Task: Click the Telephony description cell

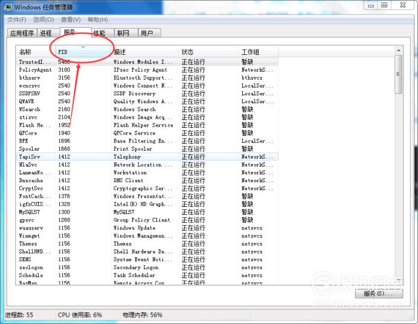Action: click(x=127, y=157)
